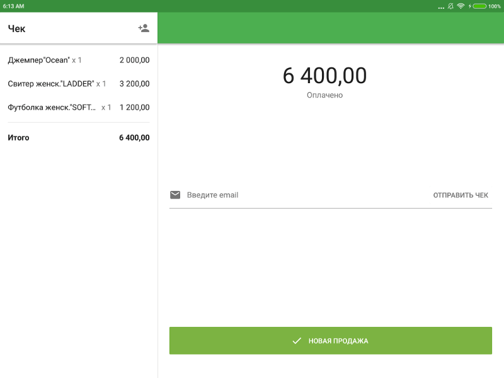The height and width of the screenshot is (378, 504).
Task: Click the Чек panel header
Action: [x=14, y=28]
